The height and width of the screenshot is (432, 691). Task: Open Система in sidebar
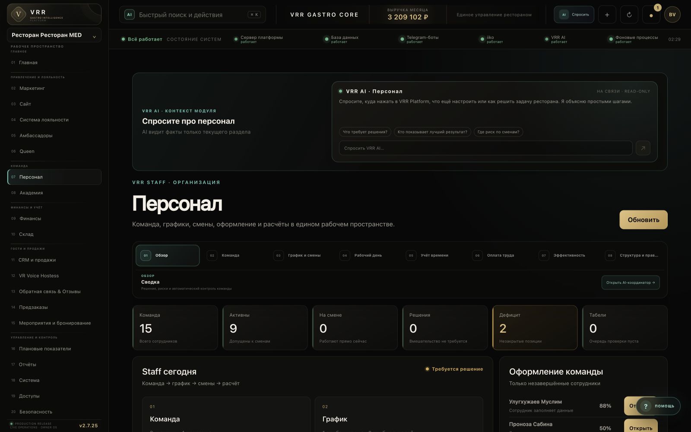[x=54, y=380]
